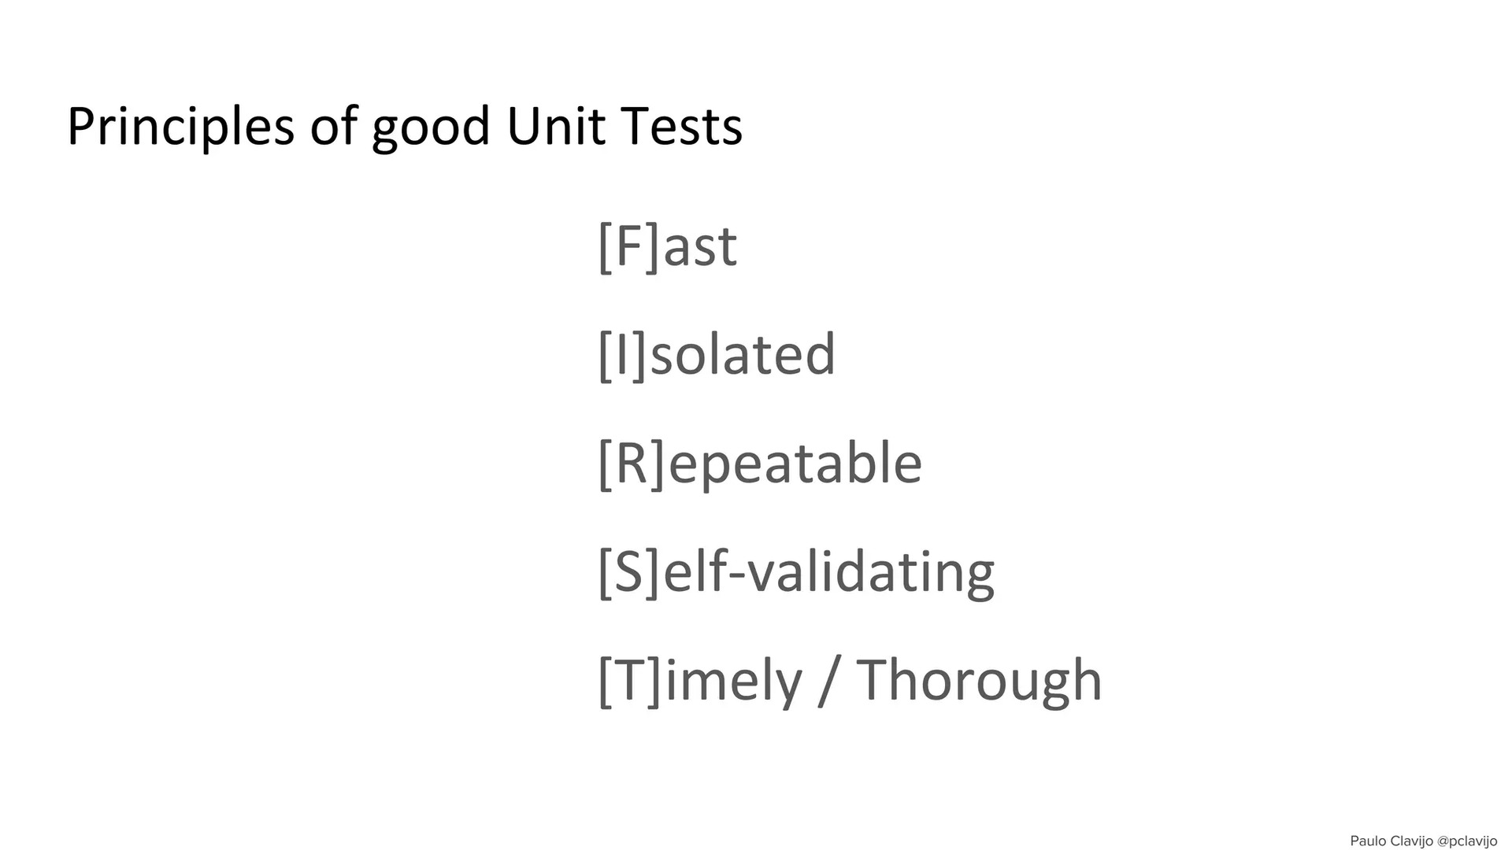Click the word 'good' in the title
This screenshot has height=850, width=1512.
click(431, 128)
